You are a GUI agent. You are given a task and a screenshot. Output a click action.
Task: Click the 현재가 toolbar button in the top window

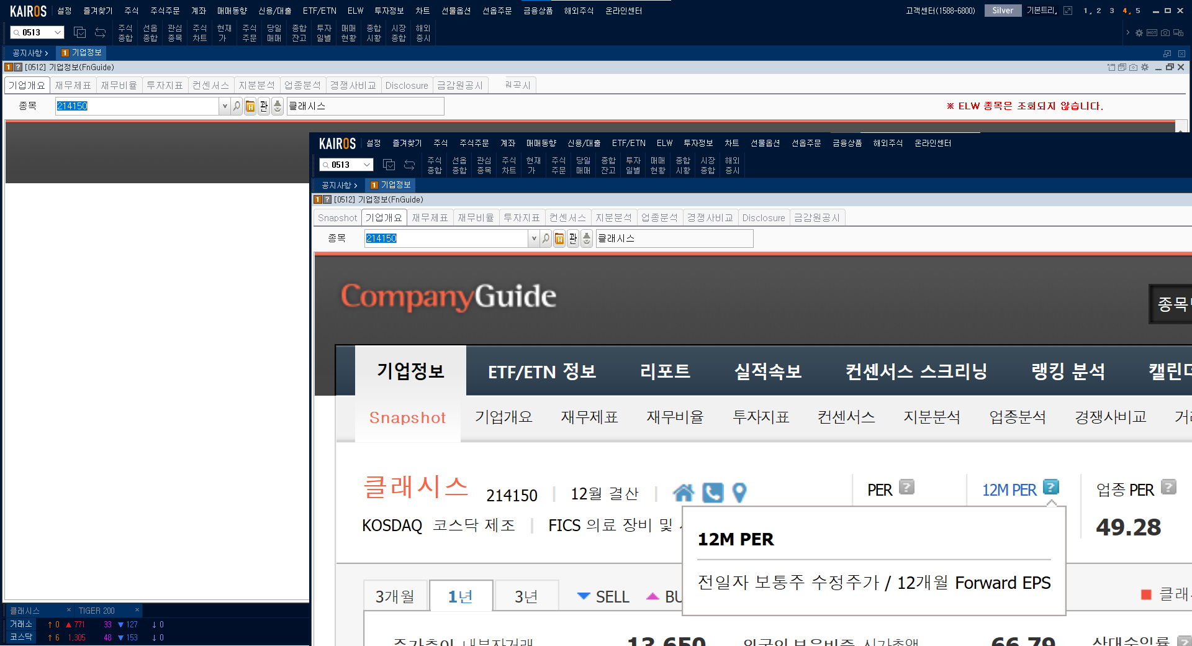(x=224, y=33)
